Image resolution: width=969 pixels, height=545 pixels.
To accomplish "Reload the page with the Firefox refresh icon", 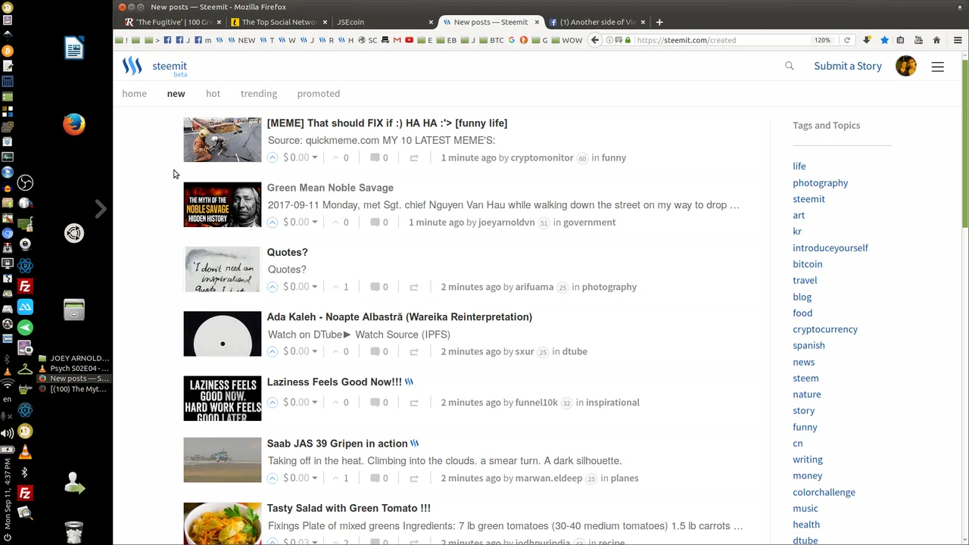I will point(846,40).
